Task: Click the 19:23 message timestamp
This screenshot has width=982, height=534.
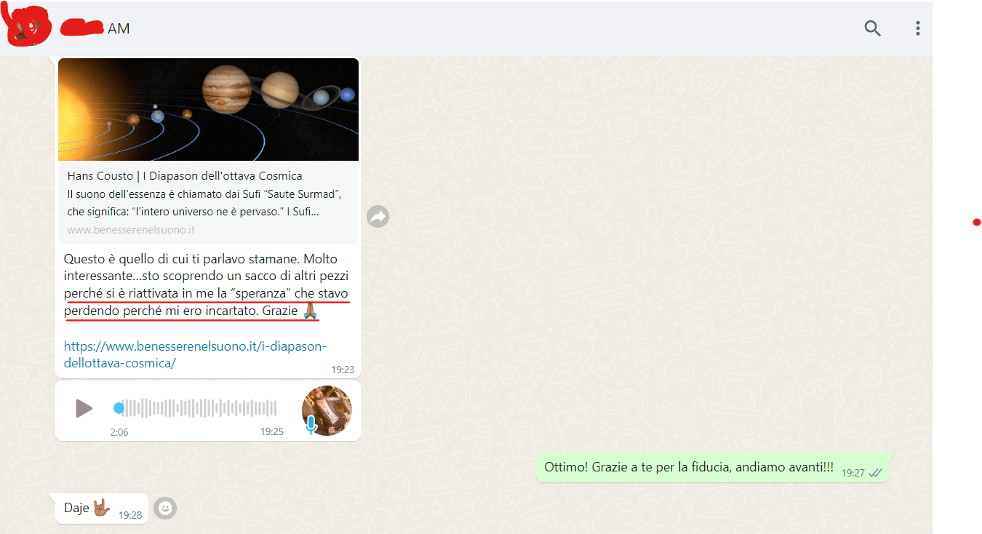Action: click(x=343, y=370)
